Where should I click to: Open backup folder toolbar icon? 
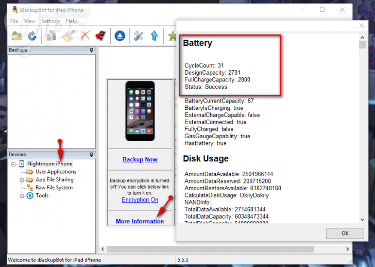(16, 37)
